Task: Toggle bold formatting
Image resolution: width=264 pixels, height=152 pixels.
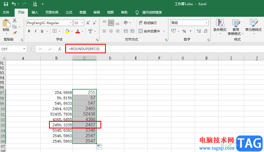Action: pos(29,31)
